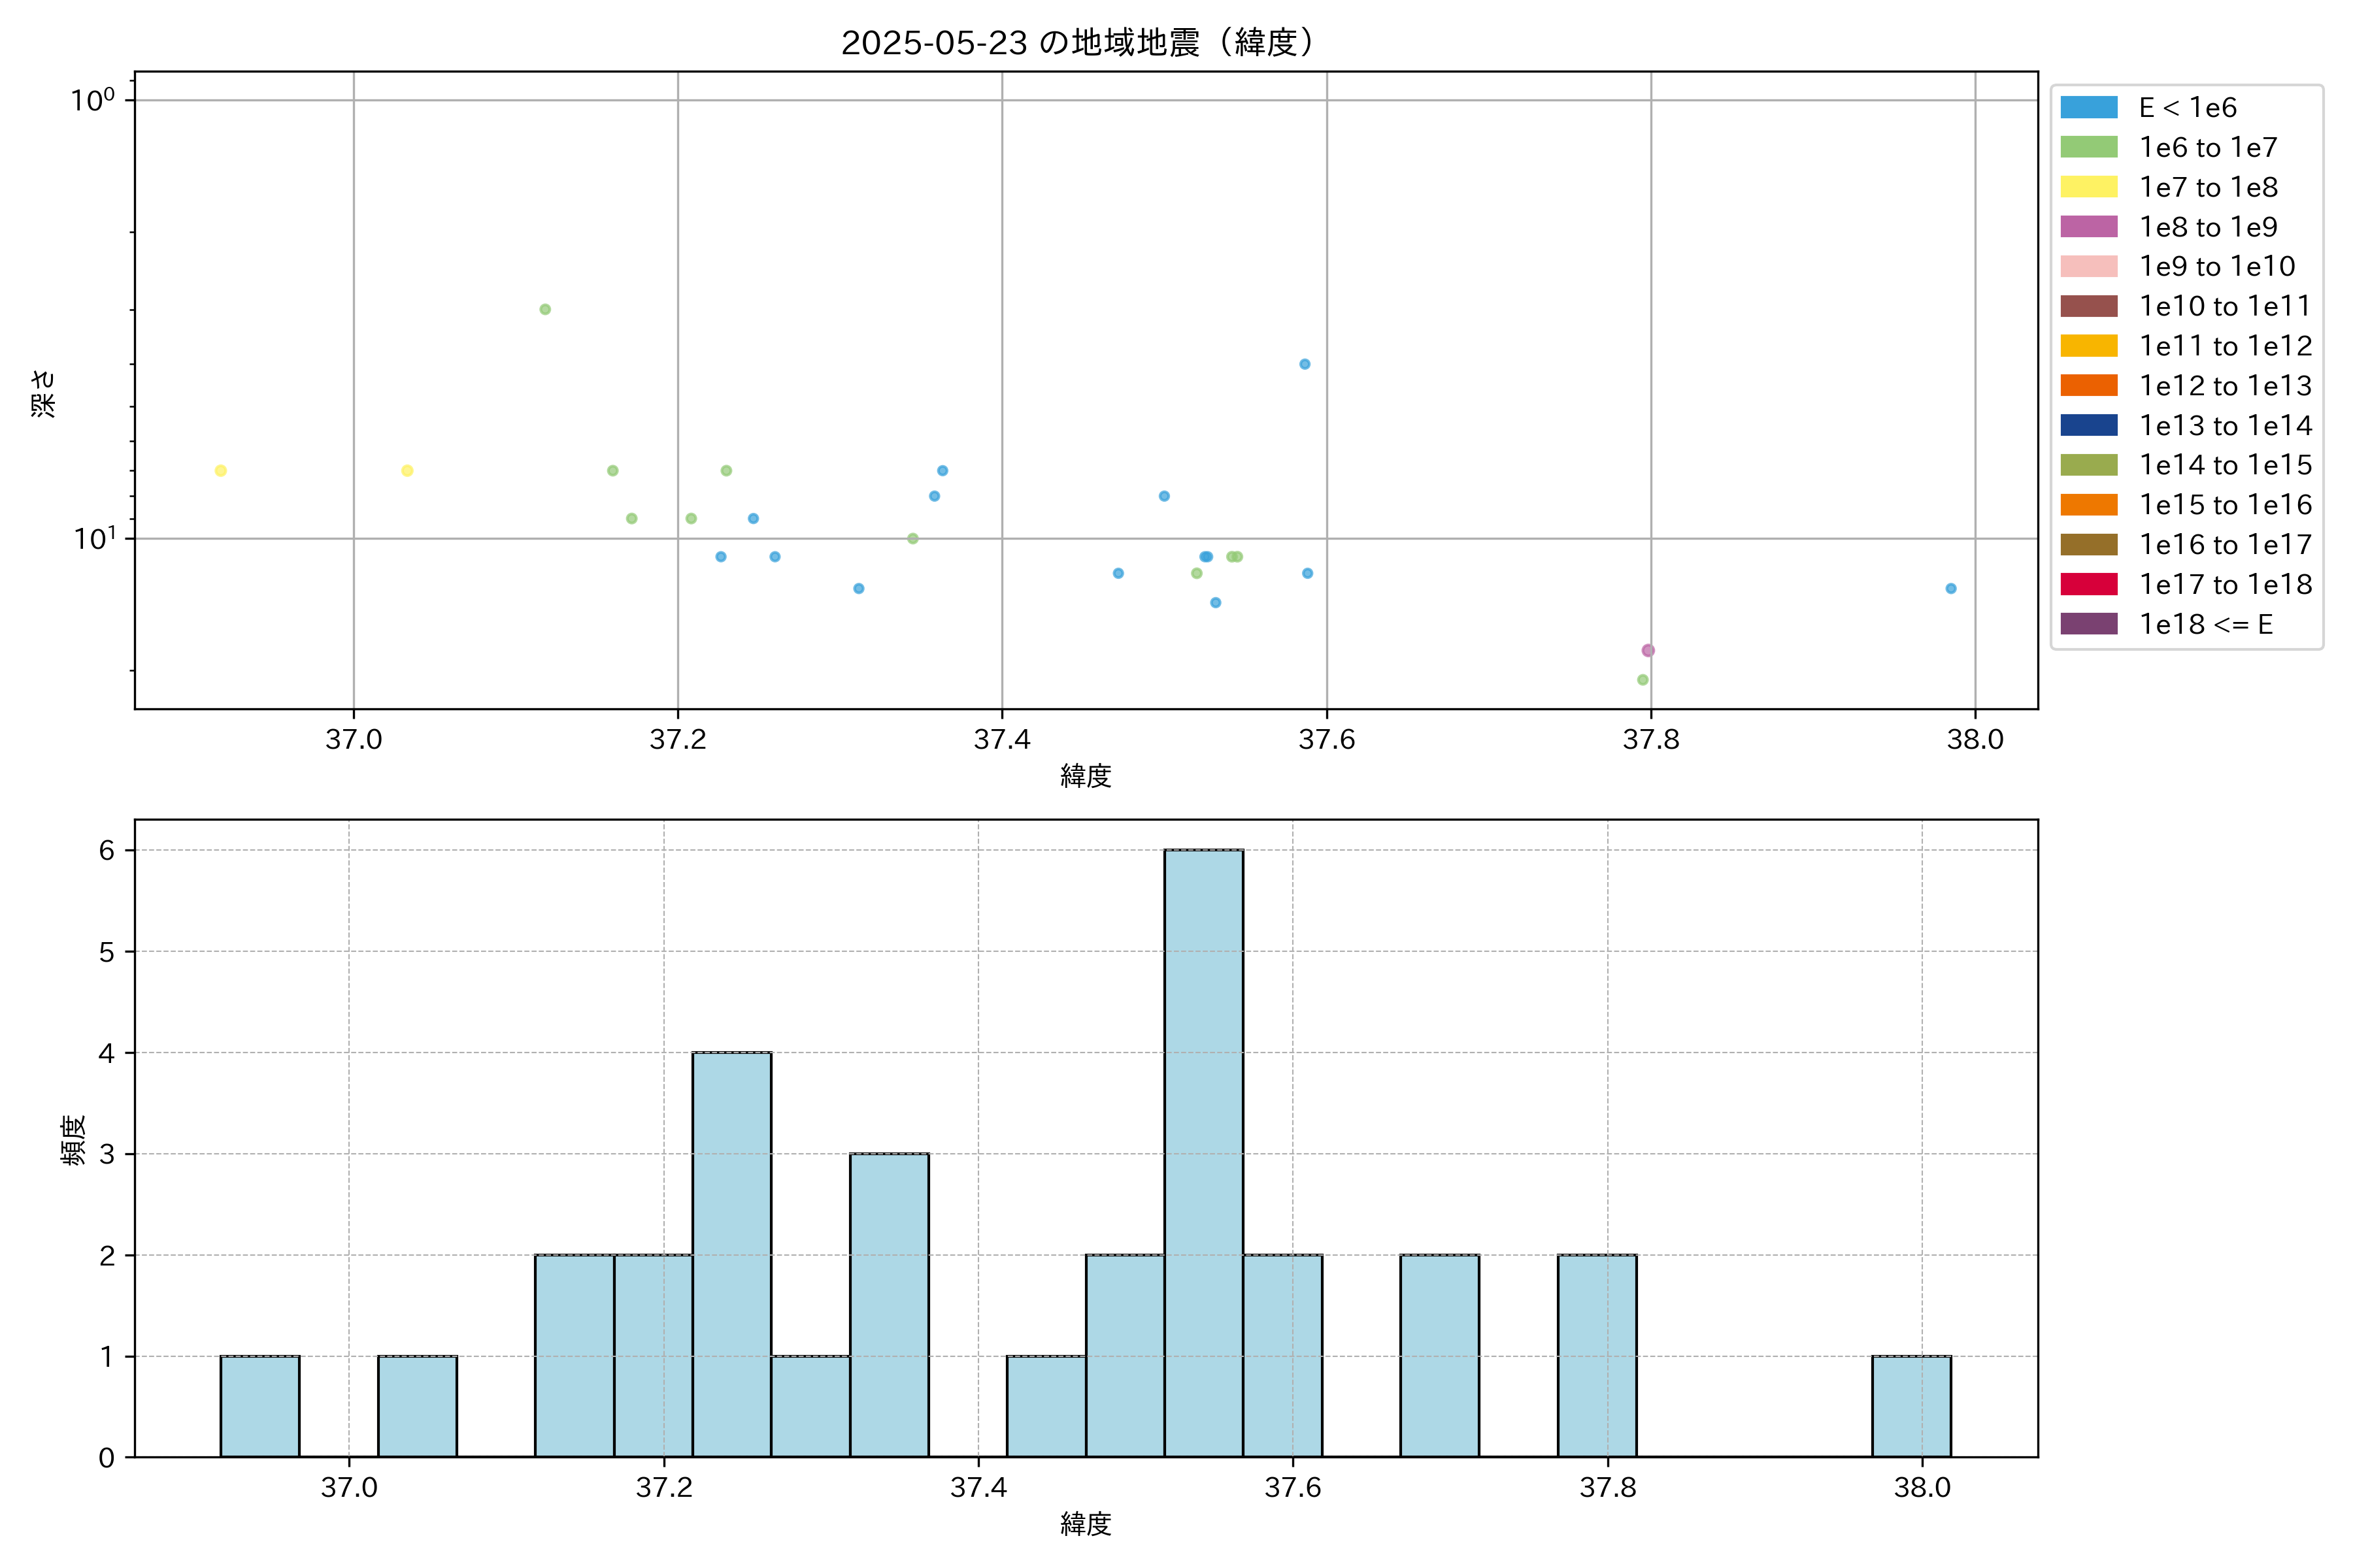Click the 頻度 y-axis label on histogram

click(x=74, y=1140)
